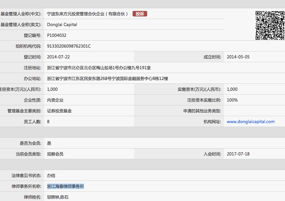Select the highlighted 浙江海泰律师事务所 law firm name

66,187
